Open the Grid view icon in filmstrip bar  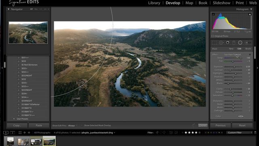pos(20,133)
